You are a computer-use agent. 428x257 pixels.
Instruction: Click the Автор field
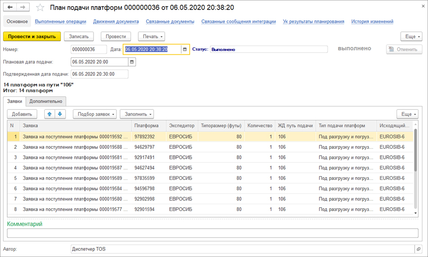(243, 249)
